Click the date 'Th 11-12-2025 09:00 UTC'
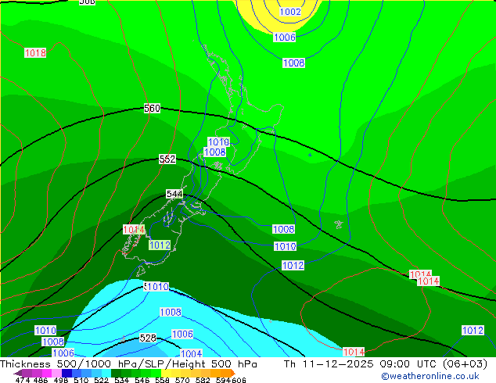Image resolution: width=496 pixels, height=383 pixels. pyautogui.click(x=361, y=364)
